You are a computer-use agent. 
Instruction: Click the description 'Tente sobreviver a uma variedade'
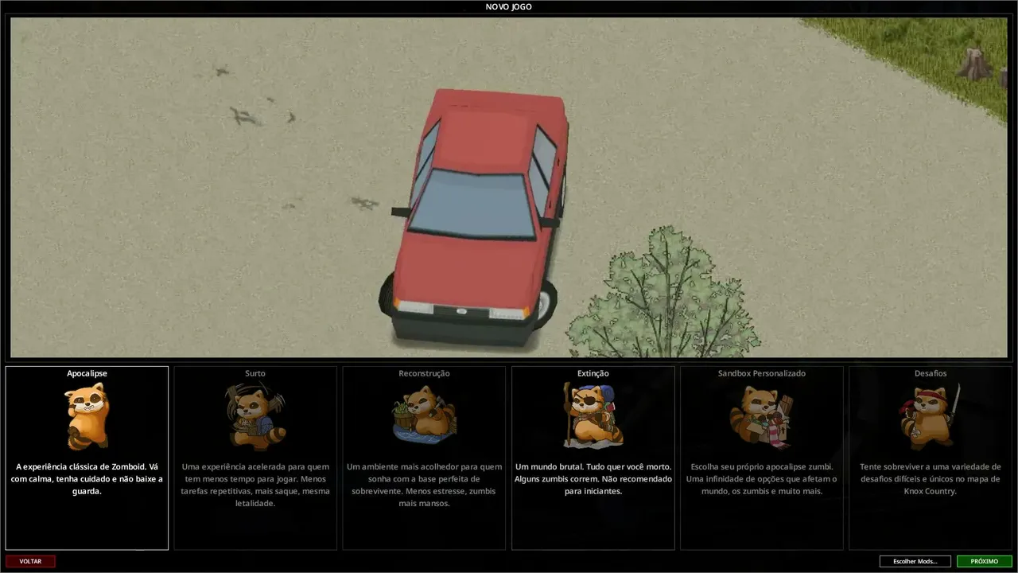[x=931, y=479]
